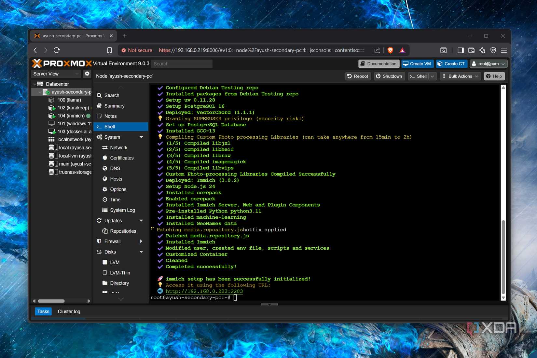
Task: Click the immich URL http://192.168.0.222:2283
Action: (x=204, y=291)
